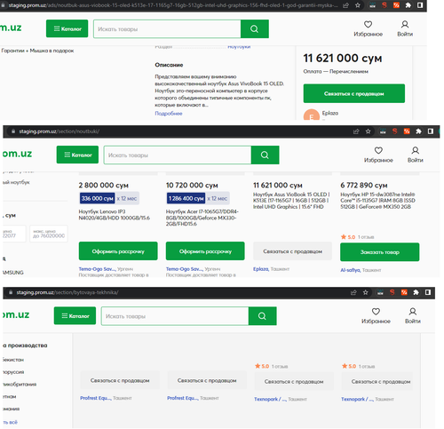Click the share icon in the bytovaya-tekhnika address bar
The width and height of the screenshot is (444, 429).
coord(353,292)
